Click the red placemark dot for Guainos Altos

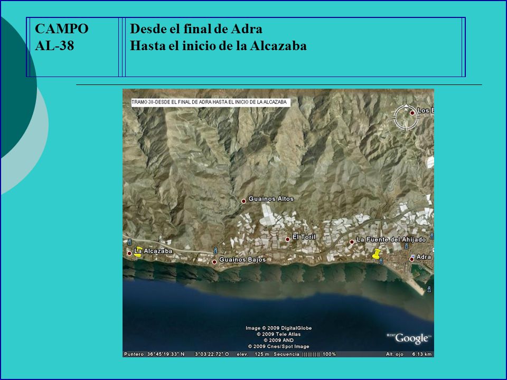pos(243,201)
